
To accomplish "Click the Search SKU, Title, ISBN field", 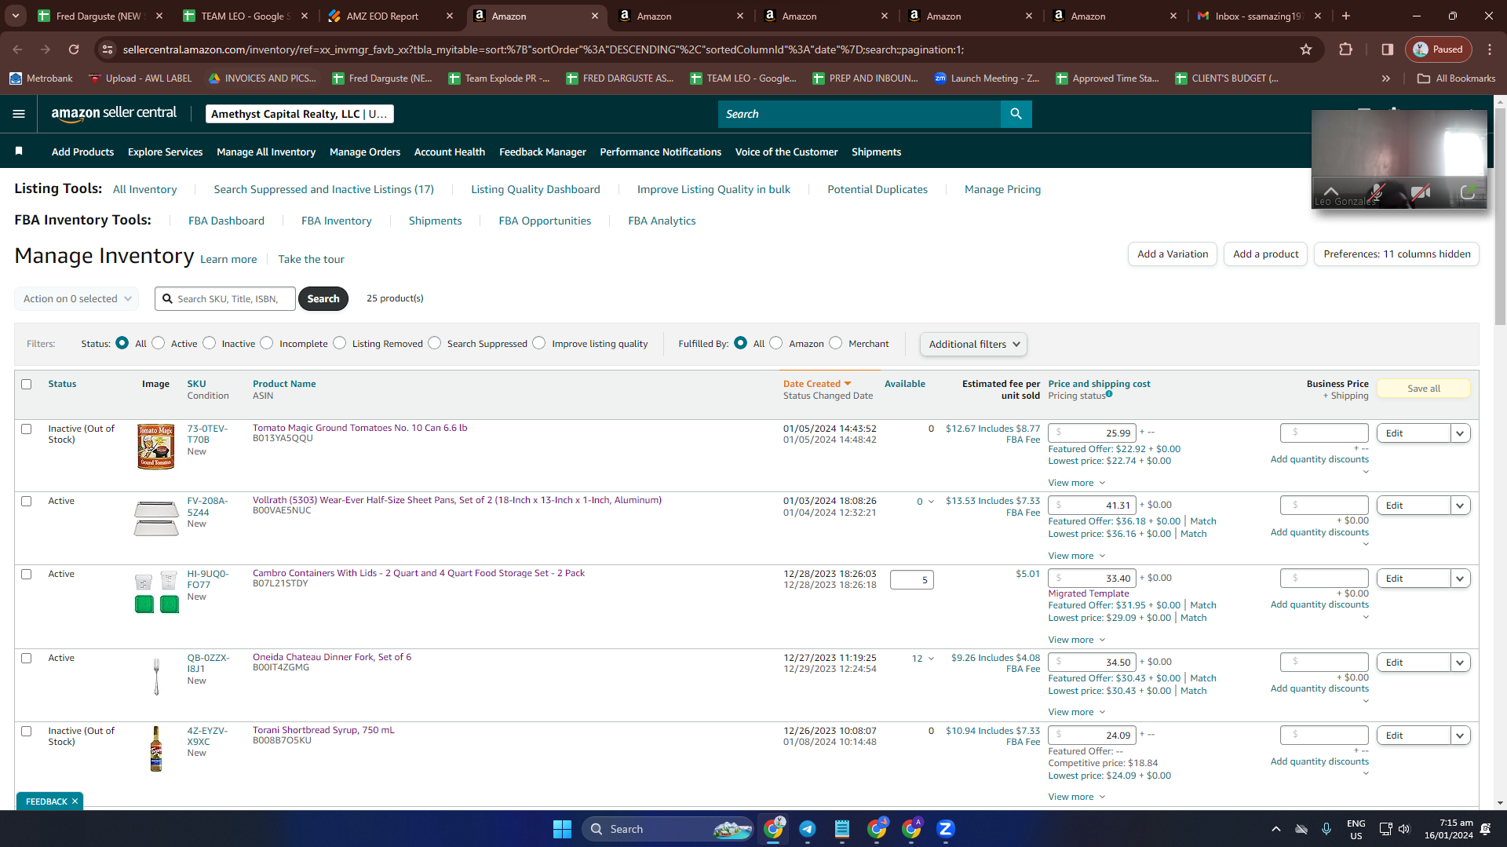I will coord(225,299).
